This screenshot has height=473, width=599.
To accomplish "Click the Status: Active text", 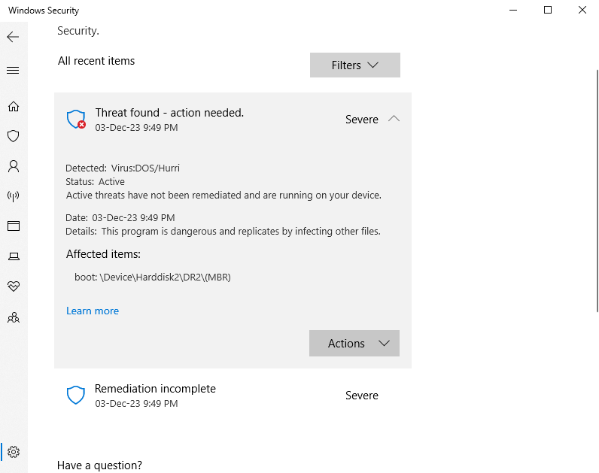I will 95,182.
